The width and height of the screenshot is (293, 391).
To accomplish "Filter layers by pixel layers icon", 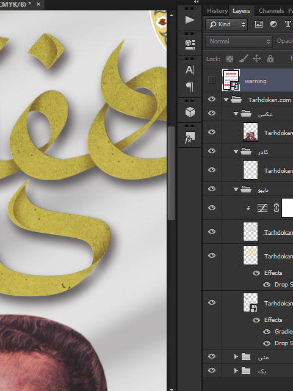I will point(259,24).
